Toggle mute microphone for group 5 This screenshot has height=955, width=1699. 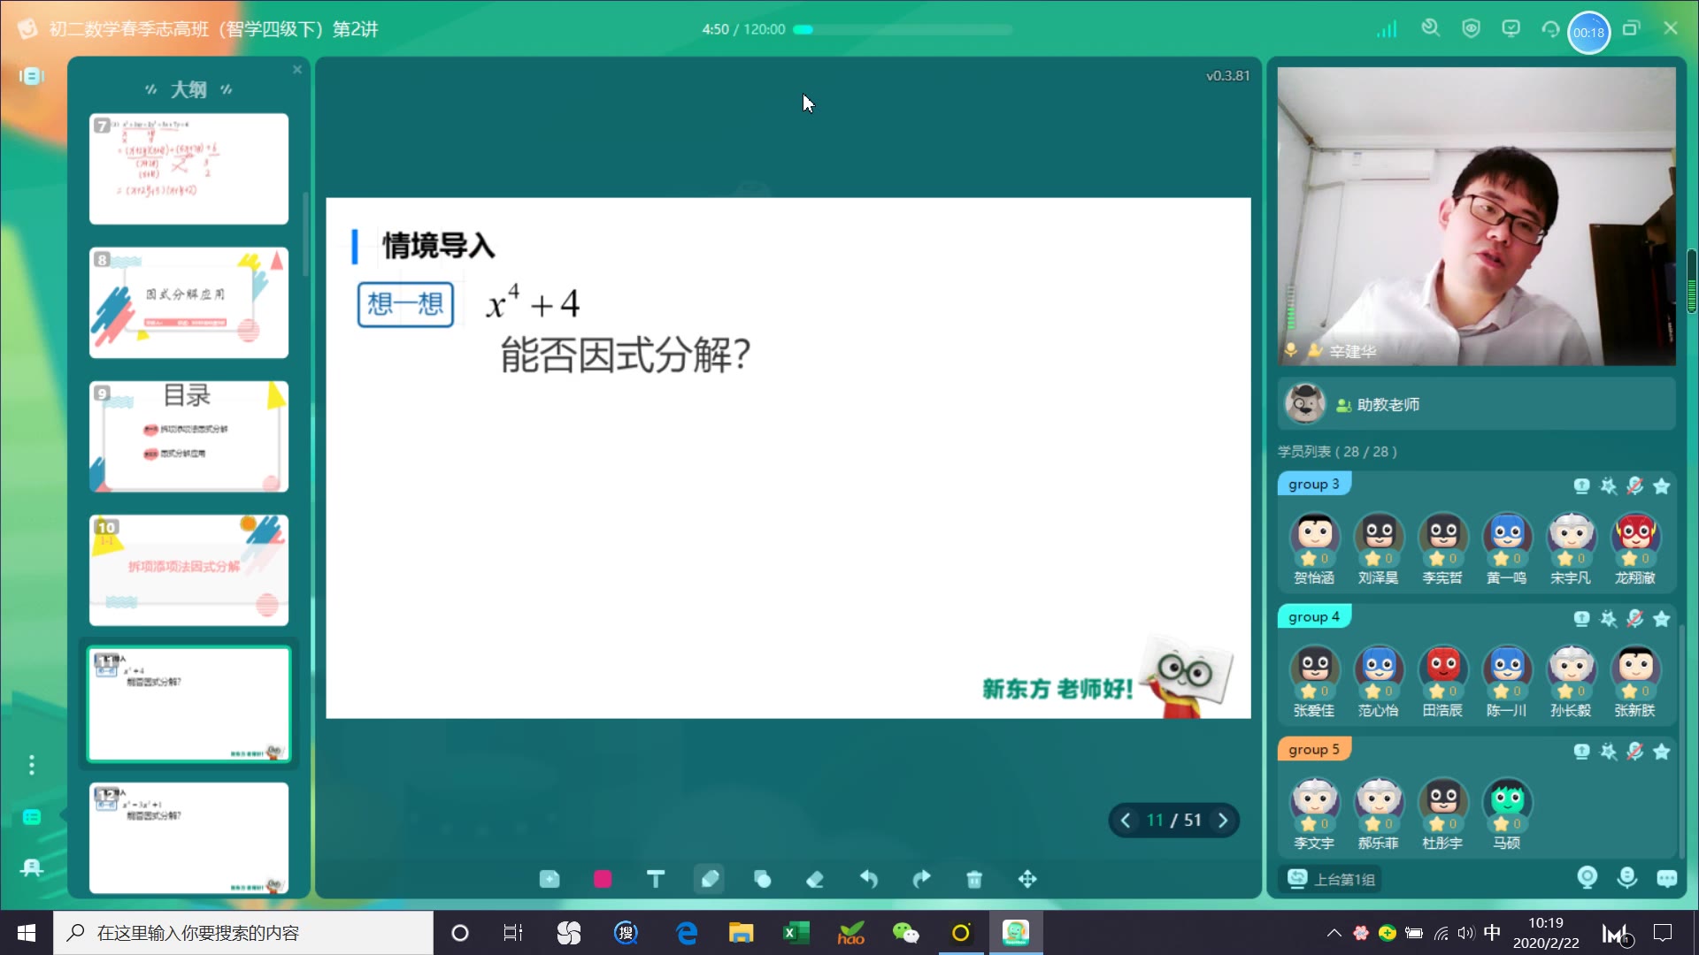point(1635,751)
